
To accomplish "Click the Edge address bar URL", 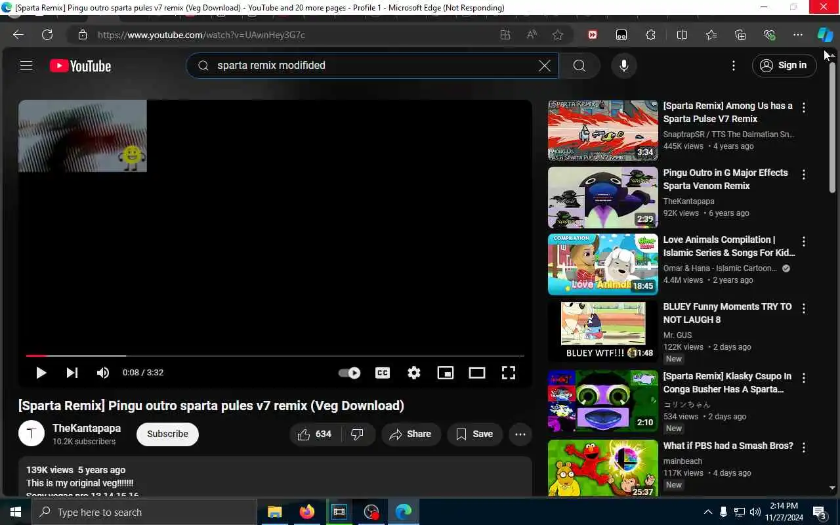I will (x=201, y=35).
